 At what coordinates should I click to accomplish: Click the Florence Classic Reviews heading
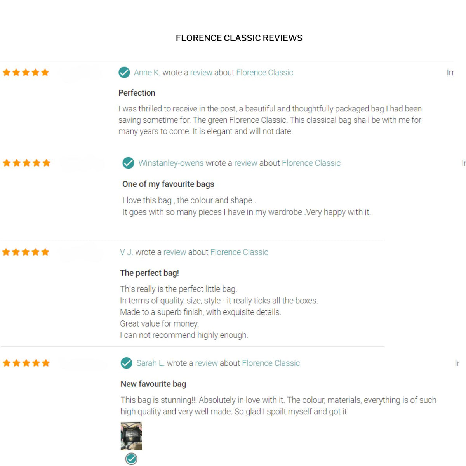[239, 38]
